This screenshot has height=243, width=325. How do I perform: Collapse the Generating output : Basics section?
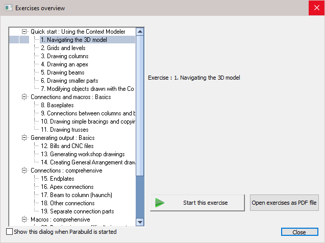click(x=24, y=138)
